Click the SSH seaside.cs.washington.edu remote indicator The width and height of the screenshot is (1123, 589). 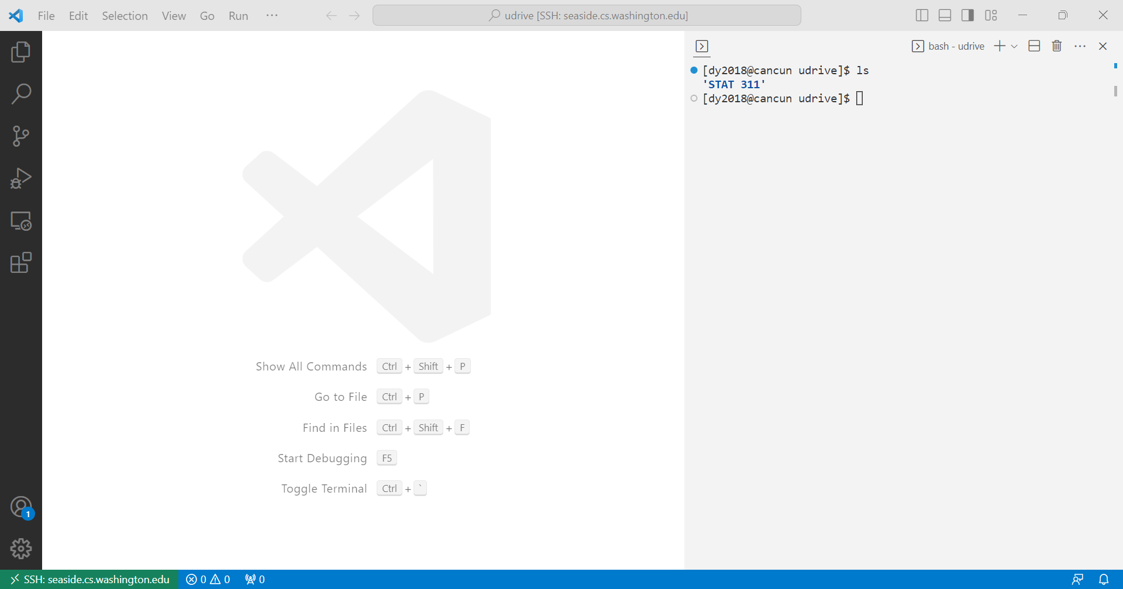(89, 580)
